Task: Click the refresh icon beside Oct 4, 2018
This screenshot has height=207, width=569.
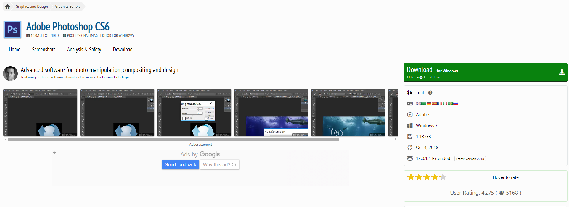Action: [410, 148]
